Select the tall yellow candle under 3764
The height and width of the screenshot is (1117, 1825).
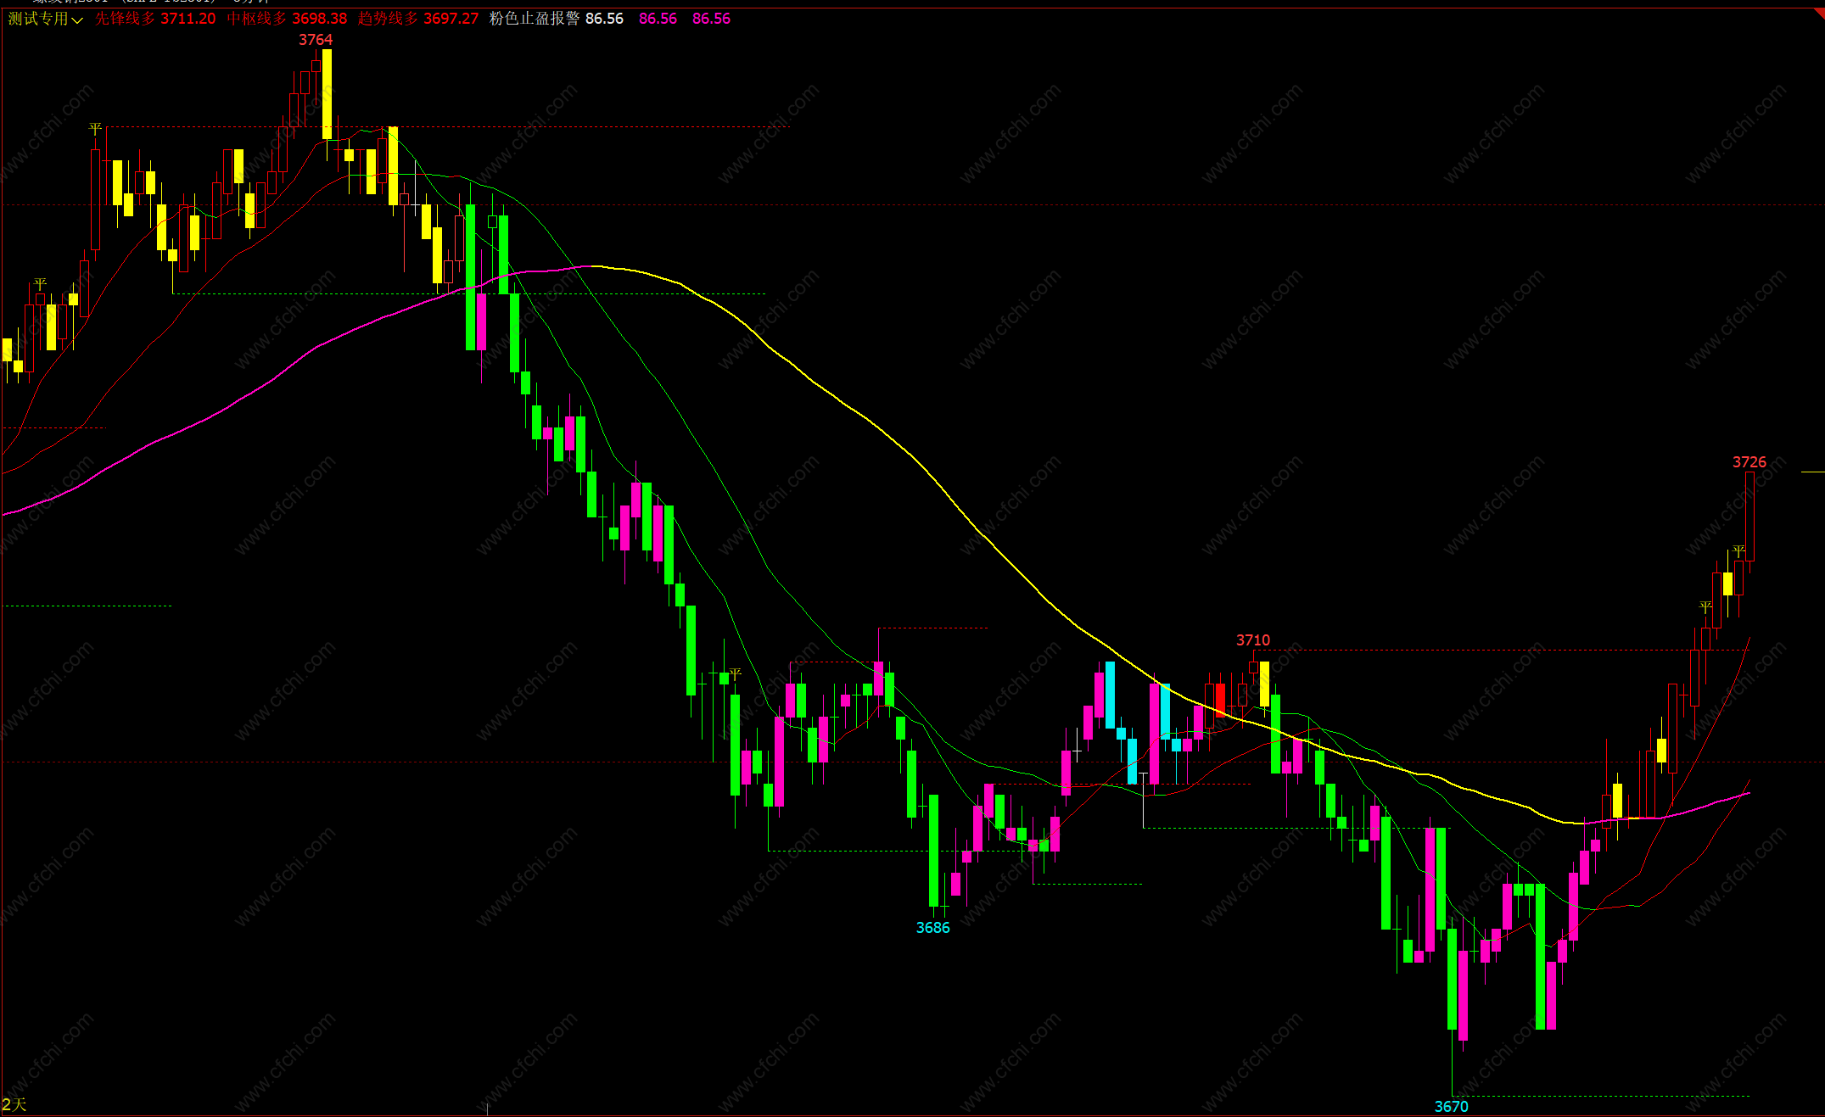327,93
